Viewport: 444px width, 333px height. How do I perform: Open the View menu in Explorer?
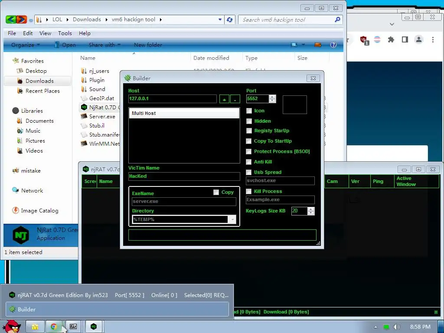click(x=45, y=33)
